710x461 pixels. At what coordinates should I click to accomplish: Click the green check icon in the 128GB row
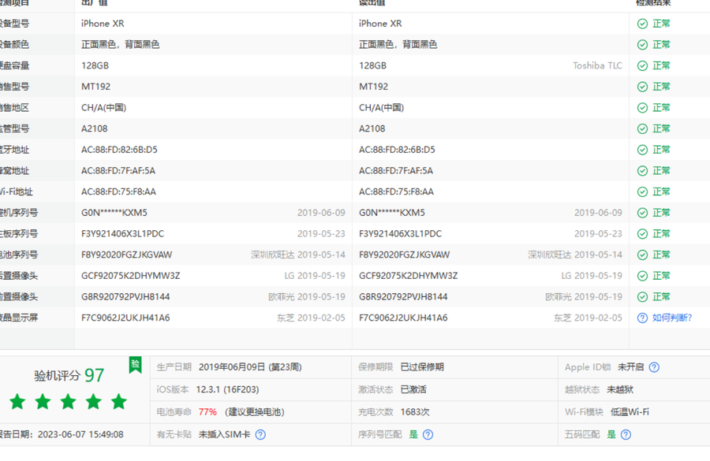pyautogui.click(x=642, y=65)
